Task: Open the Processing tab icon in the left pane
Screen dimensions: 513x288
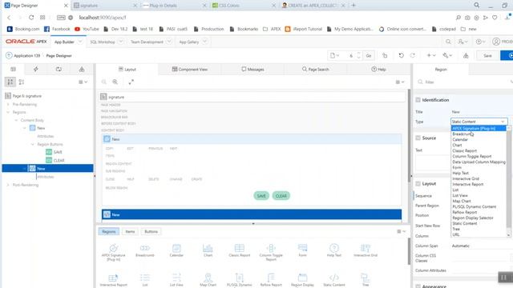Action: 59,70
